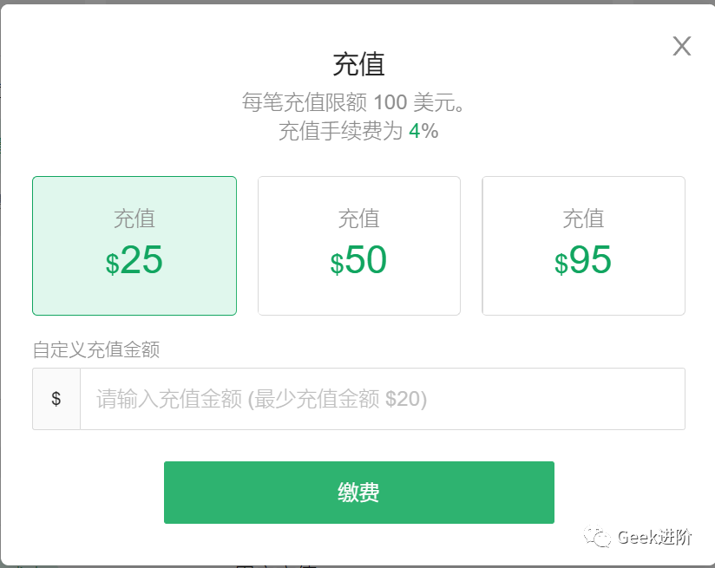715x568 pixels.
Task: Click the WeChat logo in the watermark
Action: coord(597,537)
